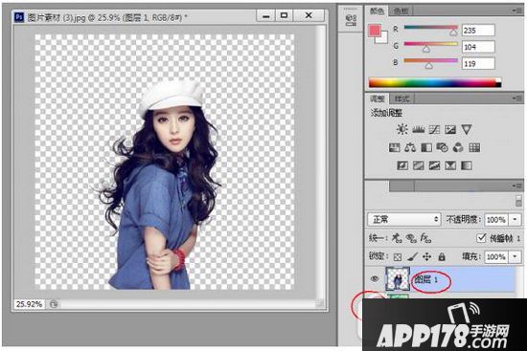Click the Ps icon in document title bar

click(19, 16)
